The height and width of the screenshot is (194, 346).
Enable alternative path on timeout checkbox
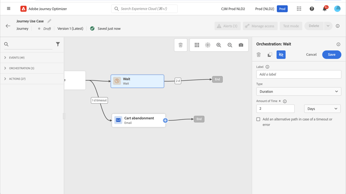click(258, 119)
